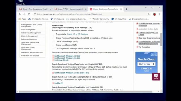Open a new tab with the plus button
The height and width of the screenshot is (101, 181).
(126, 9)
